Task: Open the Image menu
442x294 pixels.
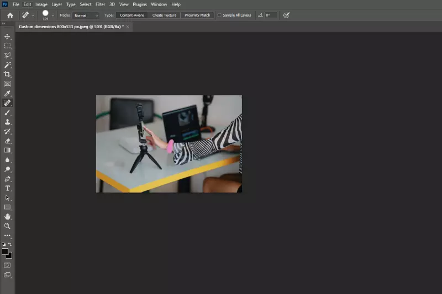Action: [x=41, y=4]
